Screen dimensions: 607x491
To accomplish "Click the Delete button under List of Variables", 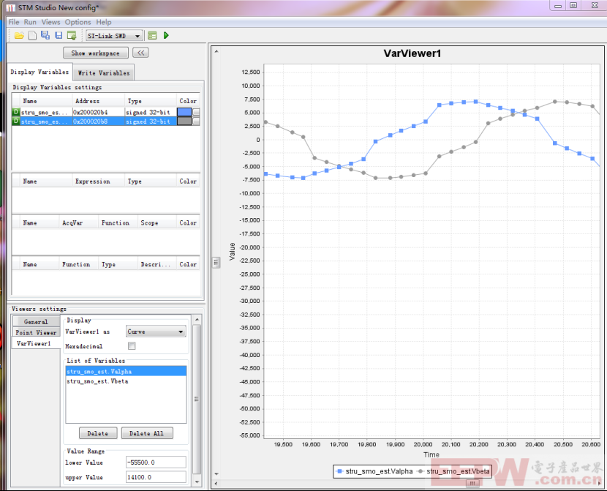I will pos(98,433).
